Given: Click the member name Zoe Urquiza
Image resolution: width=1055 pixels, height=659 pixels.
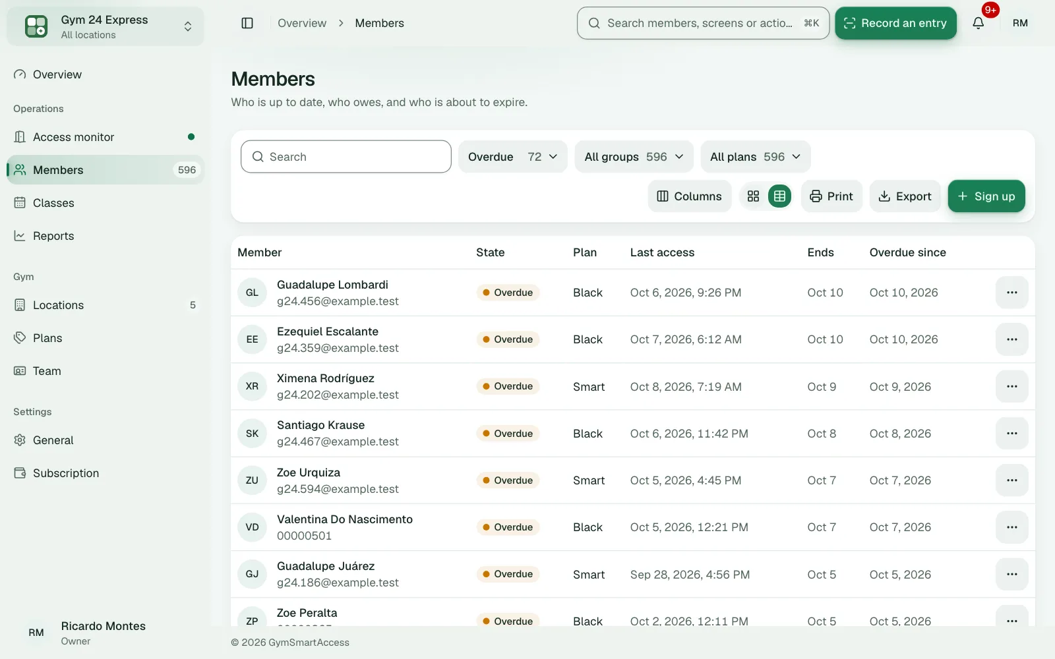Looking at the screenshot, I should point(309,473).
